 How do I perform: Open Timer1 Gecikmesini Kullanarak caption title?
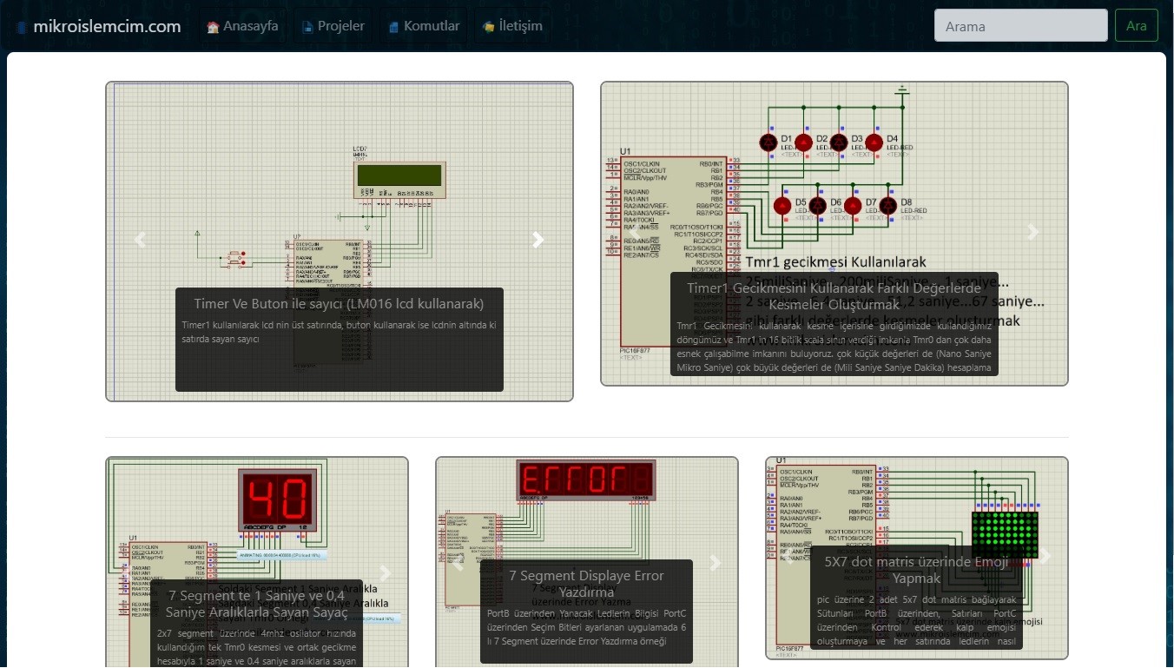[x=834, y=296]
